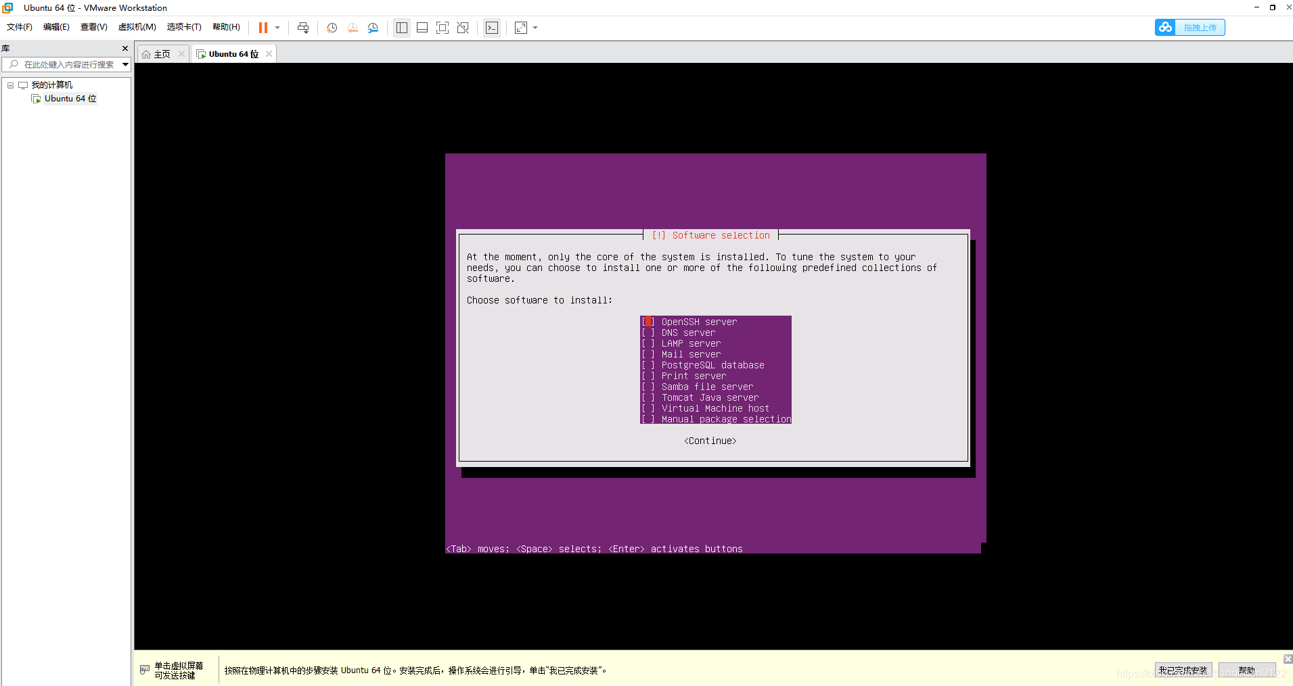
Task: Toggle the OpenSSH server checkbox
Action: tap(648, 322)
